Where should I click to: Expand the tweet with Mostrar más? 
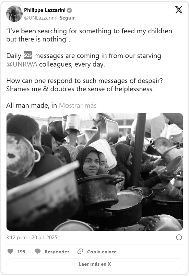[78, 105]
